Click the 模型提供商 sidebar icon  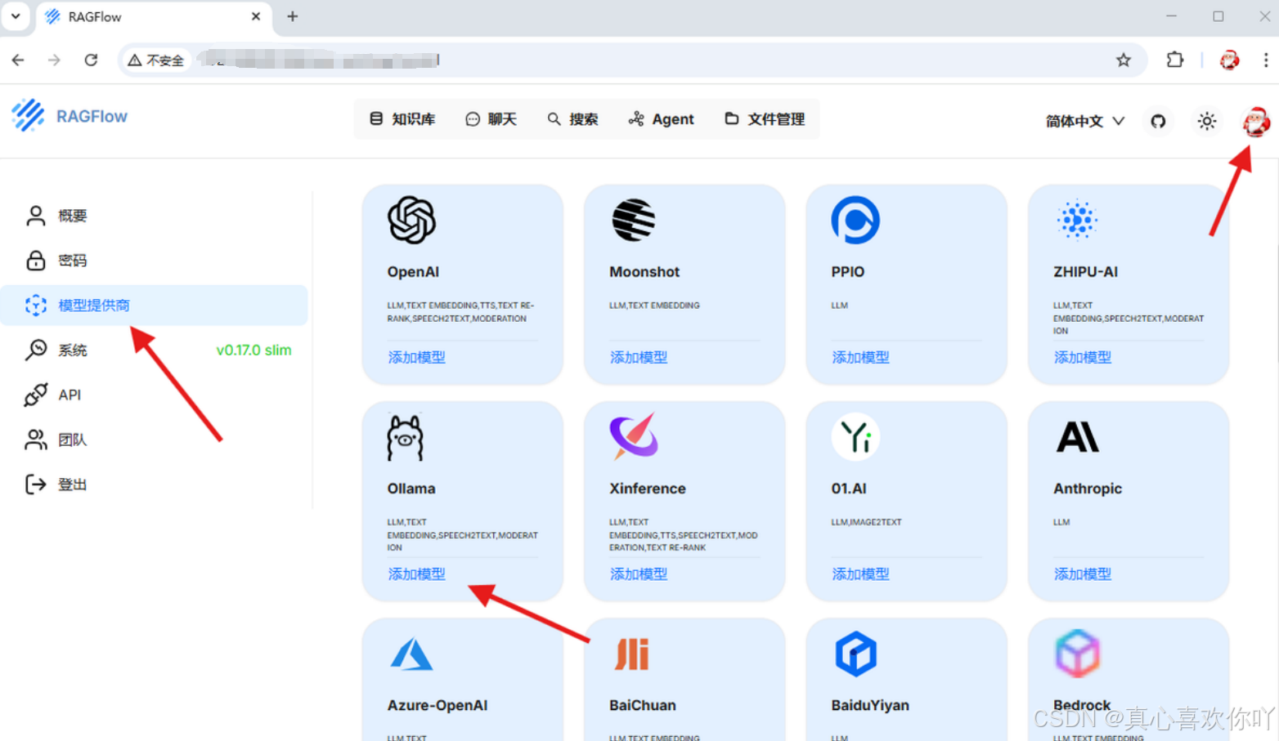tap(36, 305)
